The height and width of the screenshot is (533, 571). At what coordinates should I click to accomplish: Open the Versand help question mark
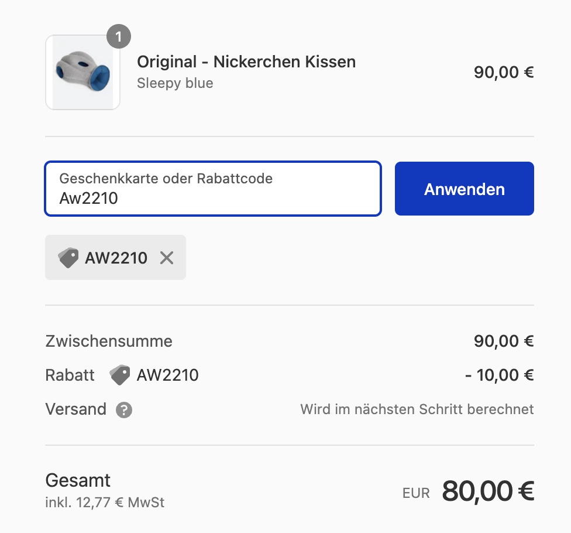(x=124, y=409)
